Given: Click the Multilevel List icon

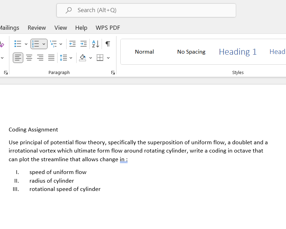Looking at the screenshot, I should point(53,44).
